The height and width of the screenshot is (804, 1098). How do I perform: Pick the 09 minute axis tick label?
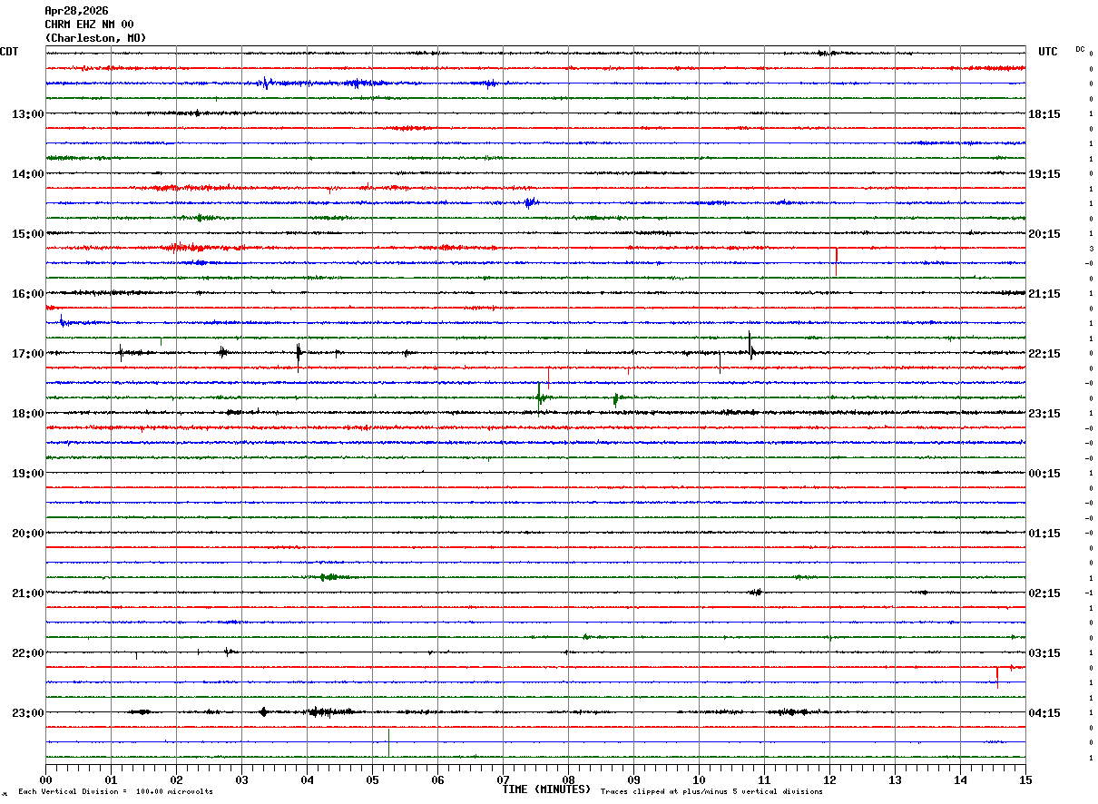(633, 779)
